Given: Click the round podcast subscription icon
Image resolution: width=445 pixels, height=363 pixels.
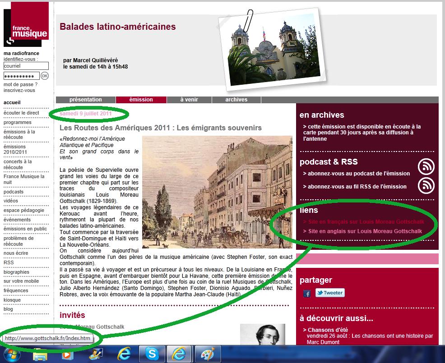Looking at the screenshot, I should (x=426, y=166).
